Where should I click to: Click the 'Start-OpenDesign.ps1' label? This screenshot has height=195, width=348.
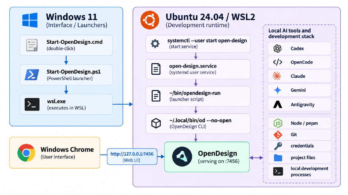coord(74,72)
